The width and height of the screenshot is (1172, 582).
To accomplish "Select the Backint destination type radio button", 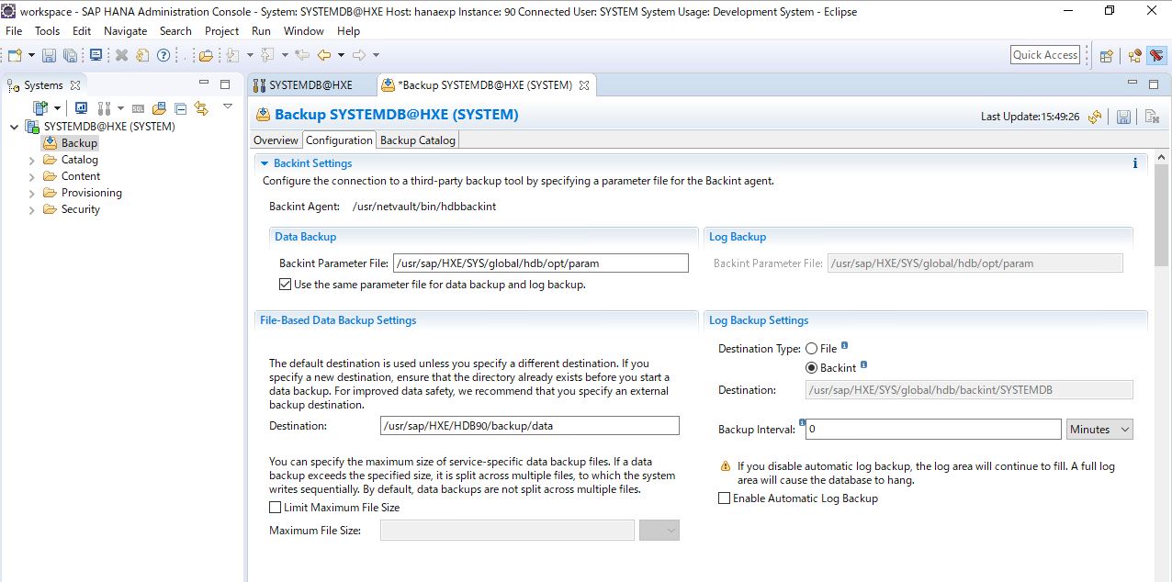I will click(x=811, y=368).
